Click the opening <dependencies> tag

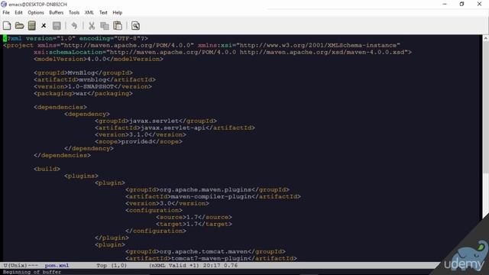60,107
